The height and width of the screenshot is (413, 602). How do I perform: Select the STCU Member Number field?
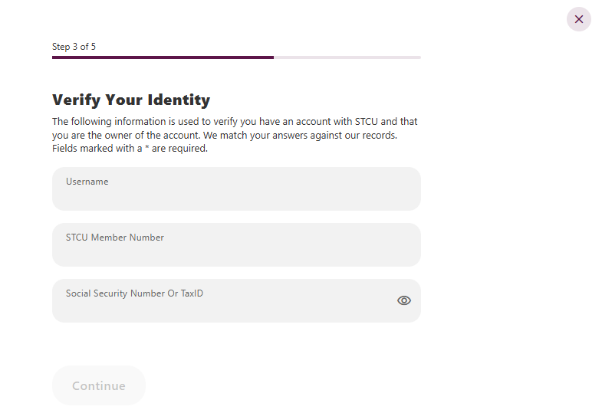pyautogui.click(x=236, y=244)
